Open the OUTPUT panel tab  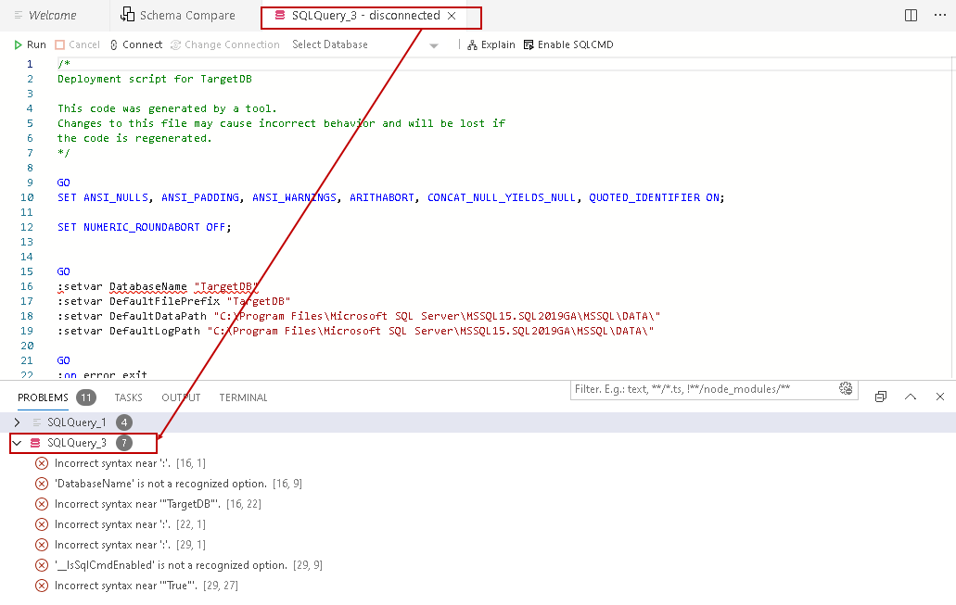click(x=181, y=397)
